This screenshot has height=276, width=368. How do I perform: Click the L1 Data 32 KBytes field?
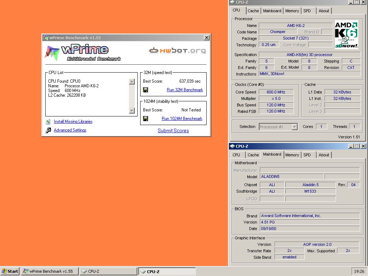tap(342, 92)
